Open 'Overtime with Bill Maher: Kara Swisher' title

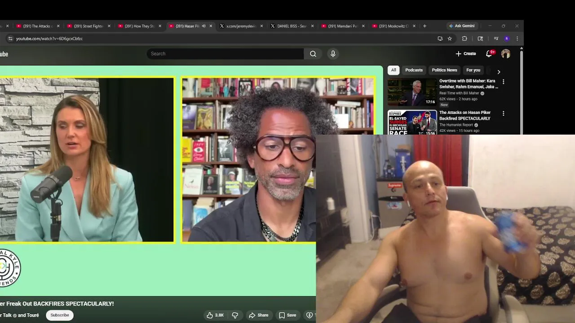(x=468, y=84)
